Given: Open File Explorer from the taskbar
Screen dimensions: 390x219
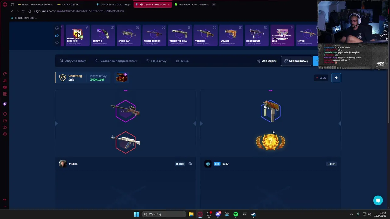Looking at the screenshot, I should coord(191,214).
